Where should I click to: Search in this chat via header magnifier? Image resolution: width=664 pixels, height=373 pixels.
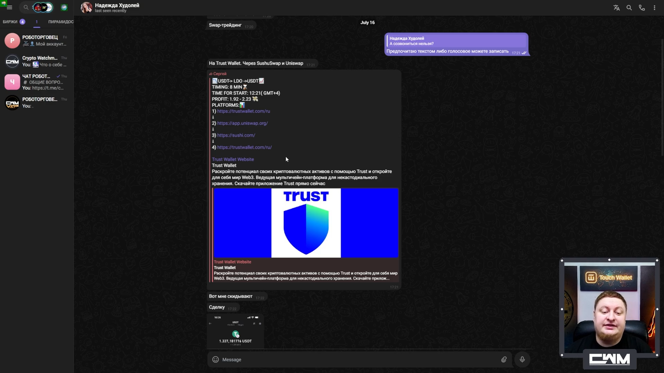pos(629,8)
